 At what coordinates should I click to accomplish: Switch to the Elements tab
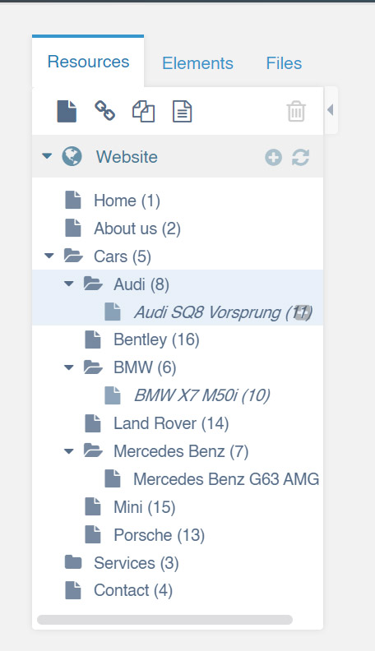pyautogui.click(x=197, y=63)
